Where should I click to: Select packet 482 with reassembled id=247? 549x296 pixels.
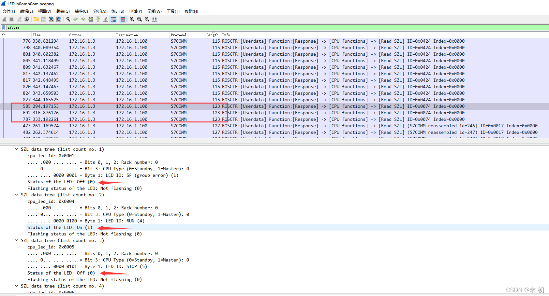tap(274, 132)
